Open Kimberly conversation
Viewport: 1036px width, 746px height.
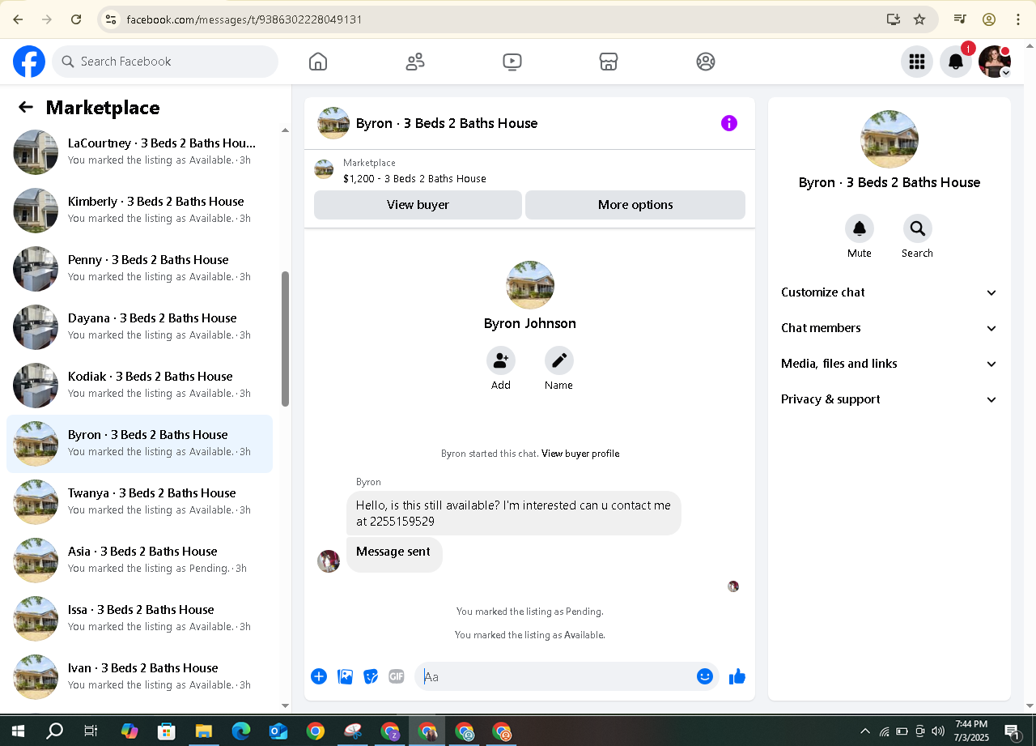click(x=139, y=210)
